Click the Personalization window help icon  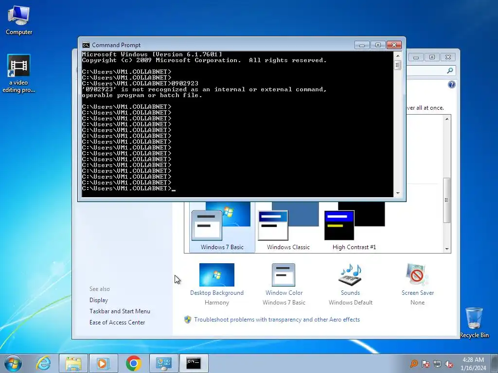451,85
